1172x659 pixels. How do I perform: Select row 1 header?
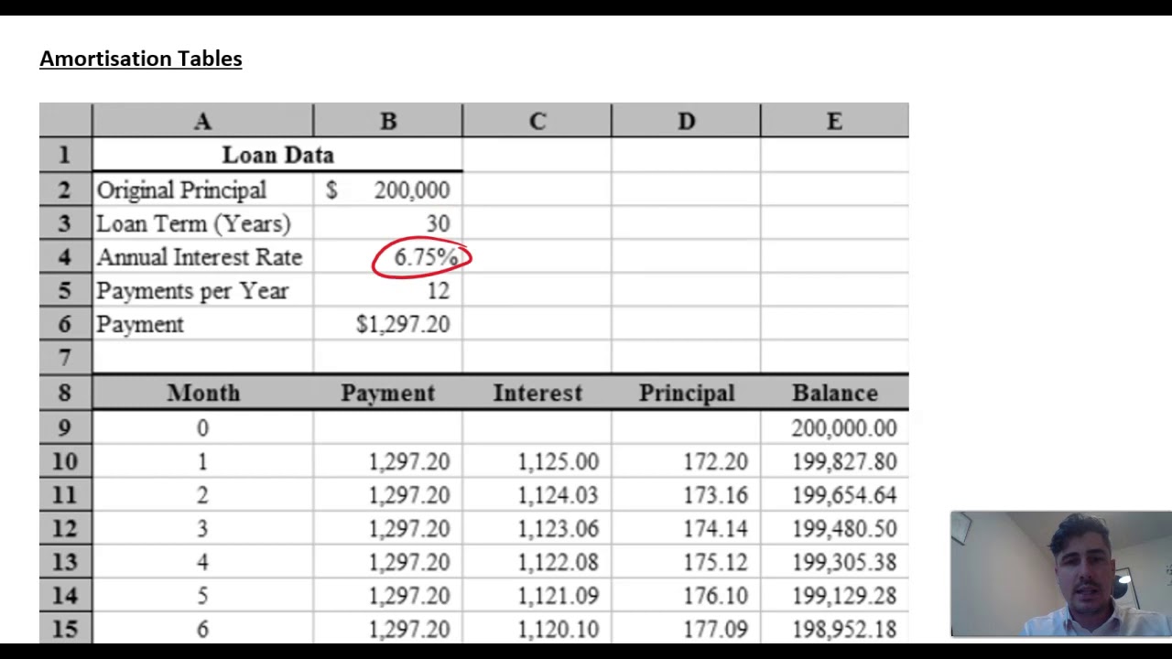click(65, 155)
